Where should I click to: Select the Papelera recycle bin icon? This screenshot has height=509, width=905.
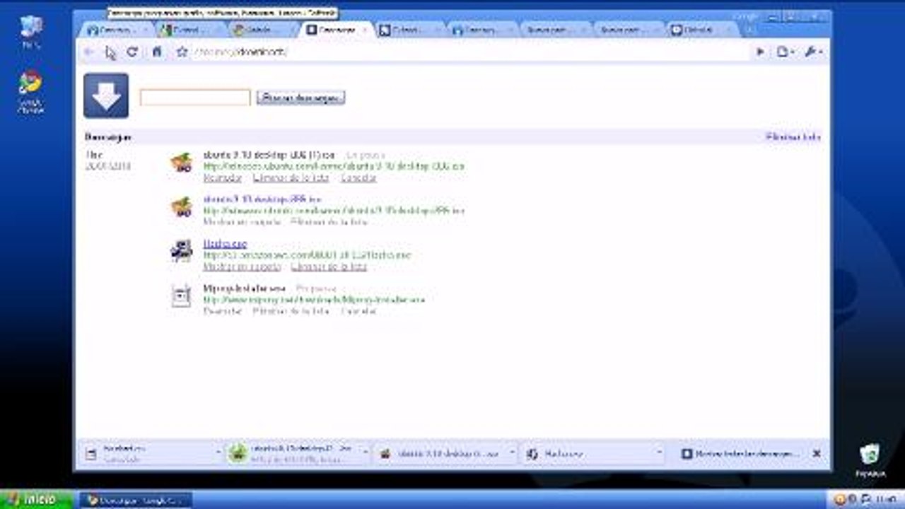click(x=870, y=461)
